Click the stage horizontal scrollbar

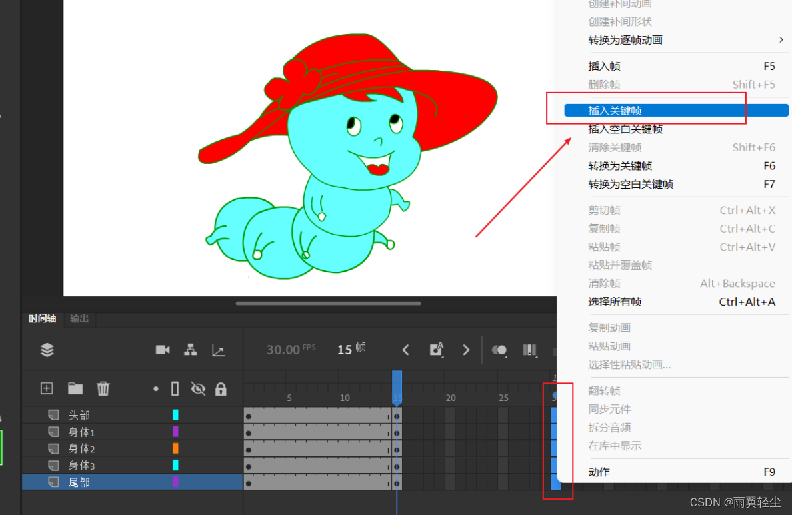(x=328, y=303)
